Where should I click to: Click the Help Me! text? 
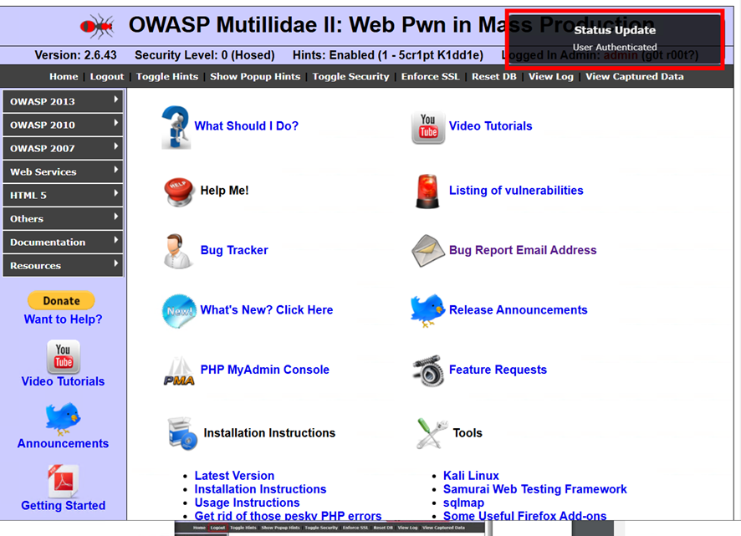click(x=224, y=191)
